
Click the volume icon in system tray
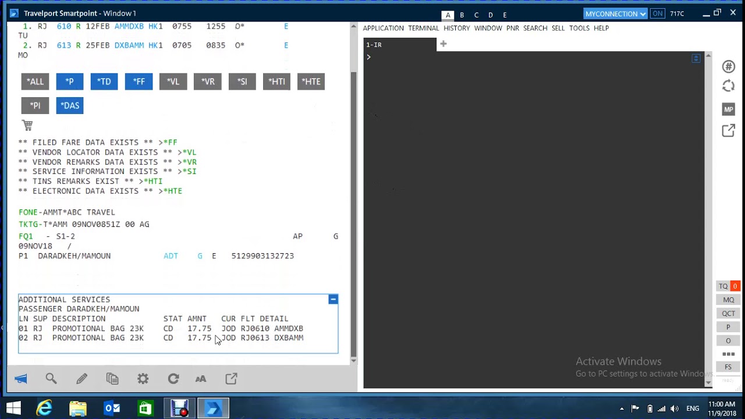click(675, 409)
